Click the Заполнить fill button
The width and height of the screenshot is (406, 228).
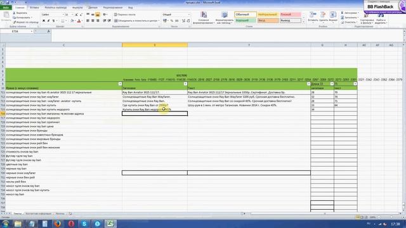pyautogui.click(x=350, y=18)
